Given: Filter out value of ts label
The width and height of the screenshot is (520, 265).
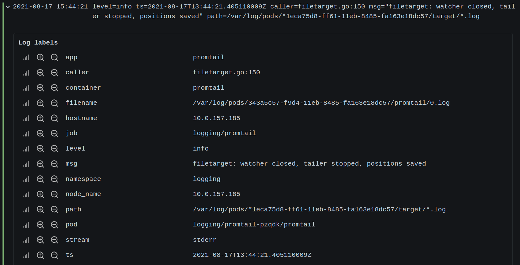Looking at the screenshot, I should click(x=55, y=255).
